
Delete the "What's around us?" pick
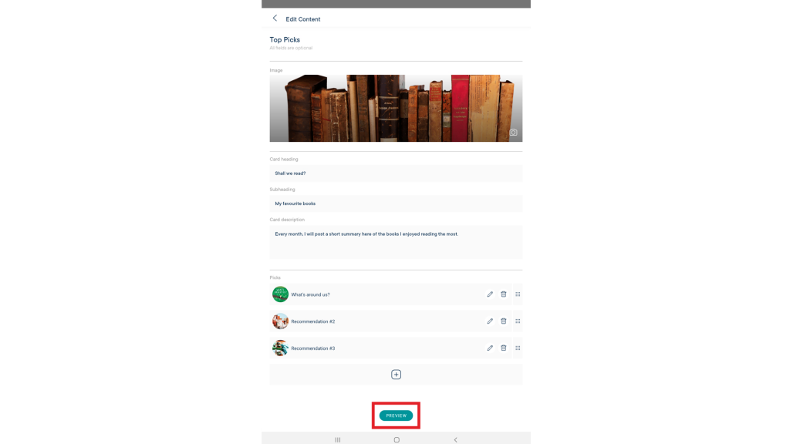[x=503, y=294]
